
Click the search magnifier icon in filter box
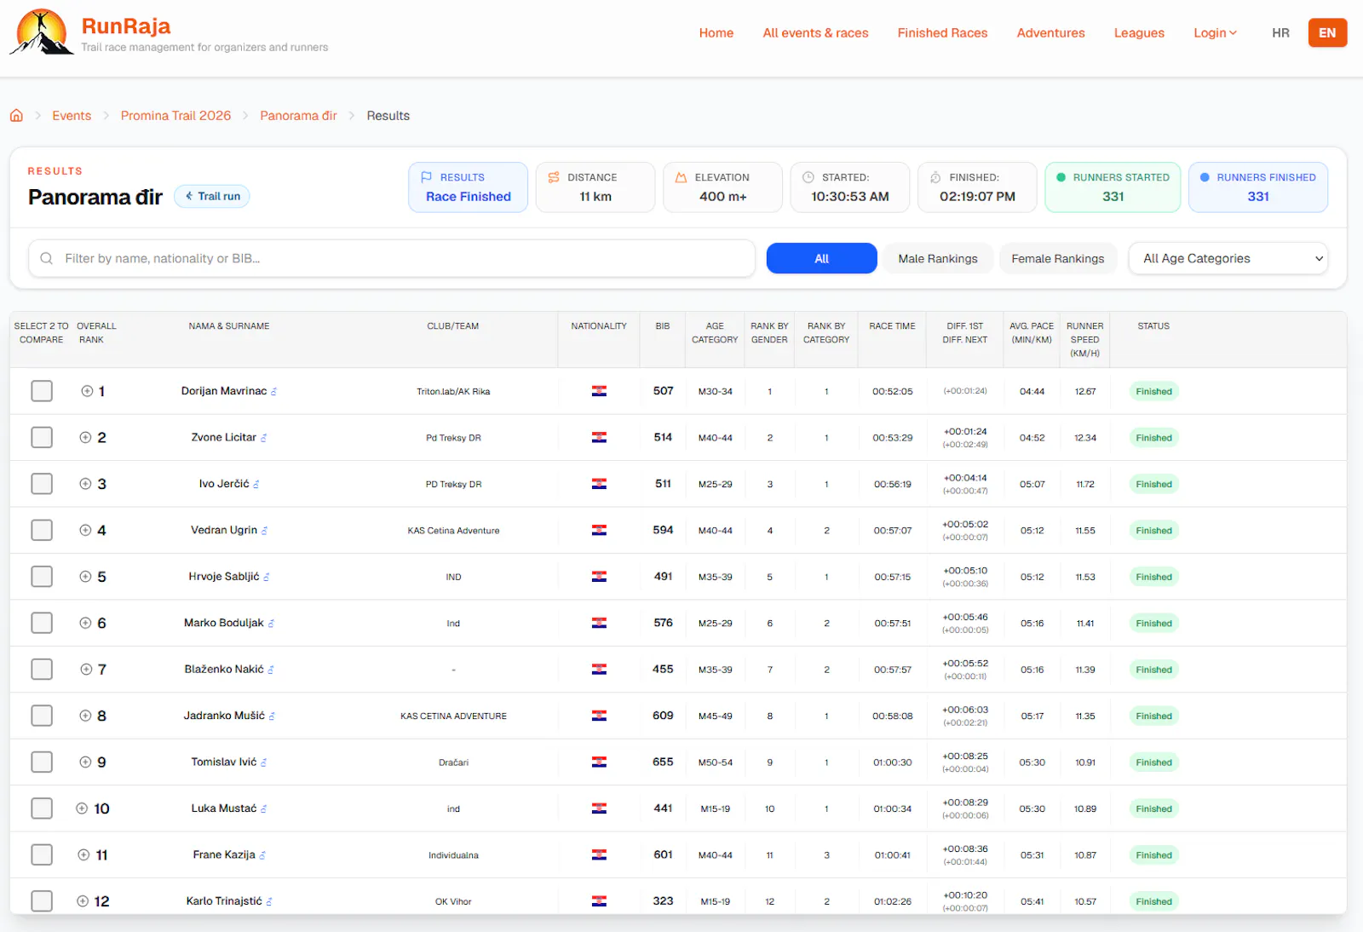point(47,258)
